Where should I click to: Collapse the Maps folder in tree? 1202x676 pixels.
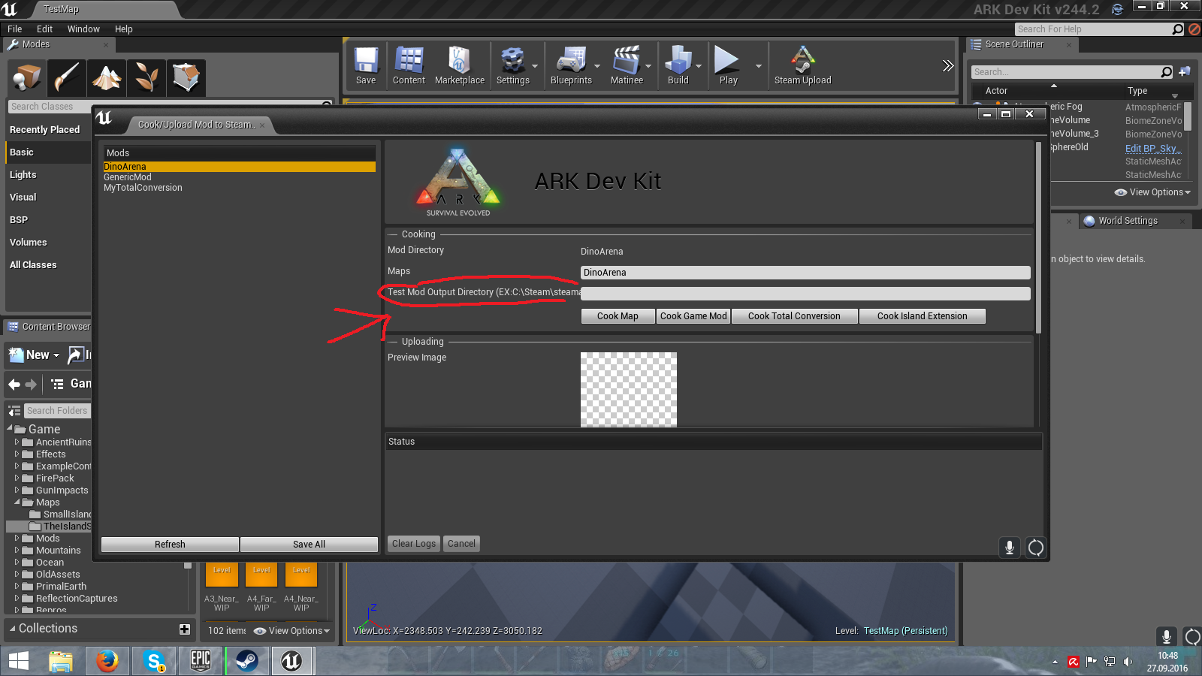(x=17, y=502)
